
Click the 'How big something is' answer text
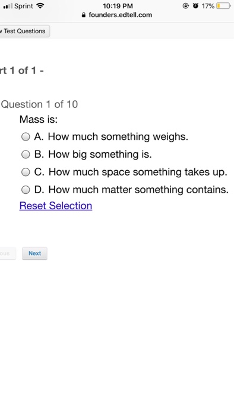click(100, 154)
